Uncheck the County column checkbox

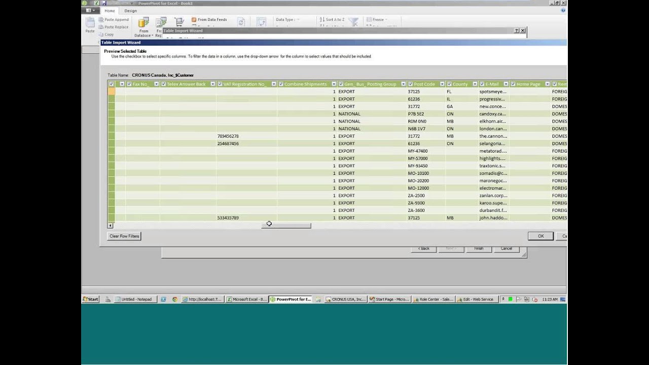(449, 84)
